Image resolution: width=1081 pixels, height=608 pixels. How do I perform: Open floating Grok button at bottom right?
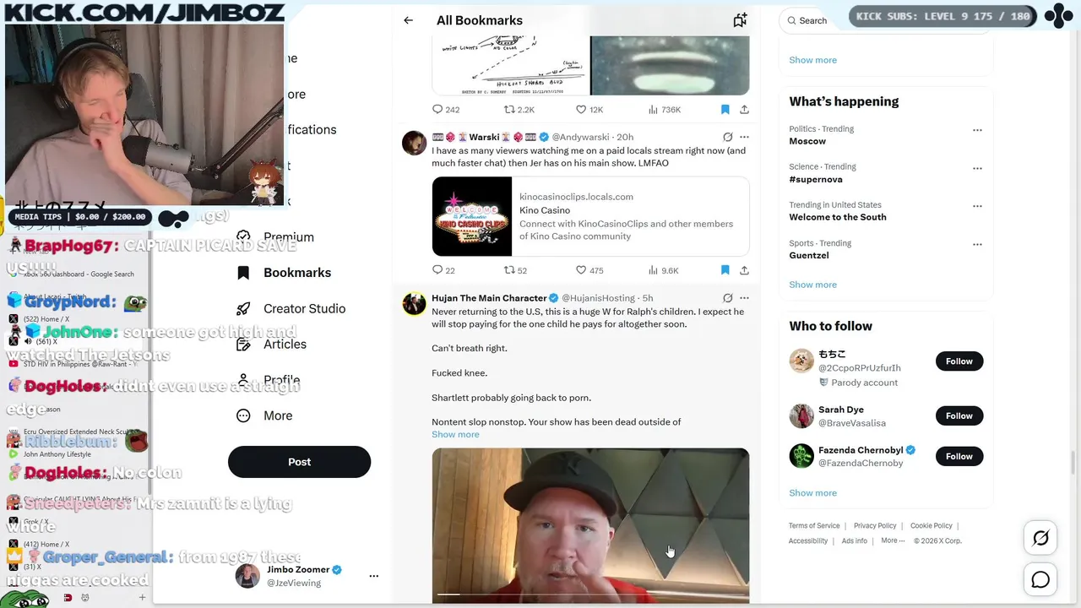tap(1040, 538)
